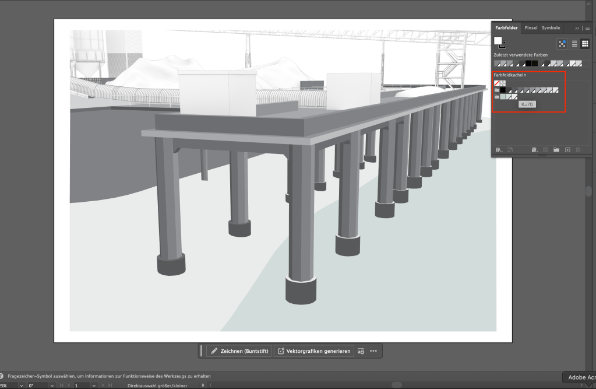Open the Farbfelder panel hamburger menu

point(587,28)
